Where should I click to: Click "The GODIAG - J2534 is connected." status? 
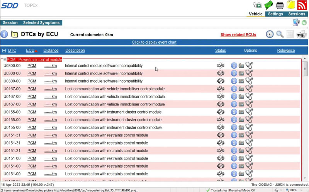click(280, 185)
